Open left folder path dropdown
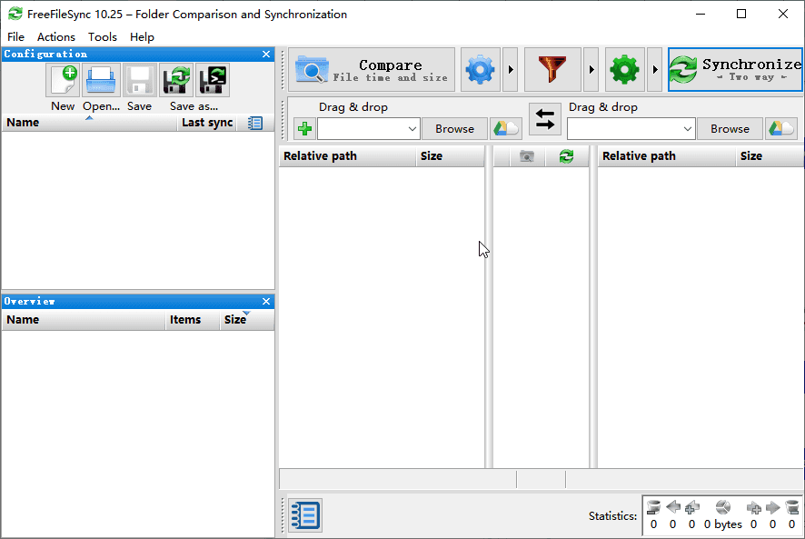Viewport: 805px width, 539px height. pyautogui.click(x=412, y=129)
